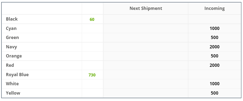
Task: Click Green's incoming quantity 500
Action: click(215, 38)
